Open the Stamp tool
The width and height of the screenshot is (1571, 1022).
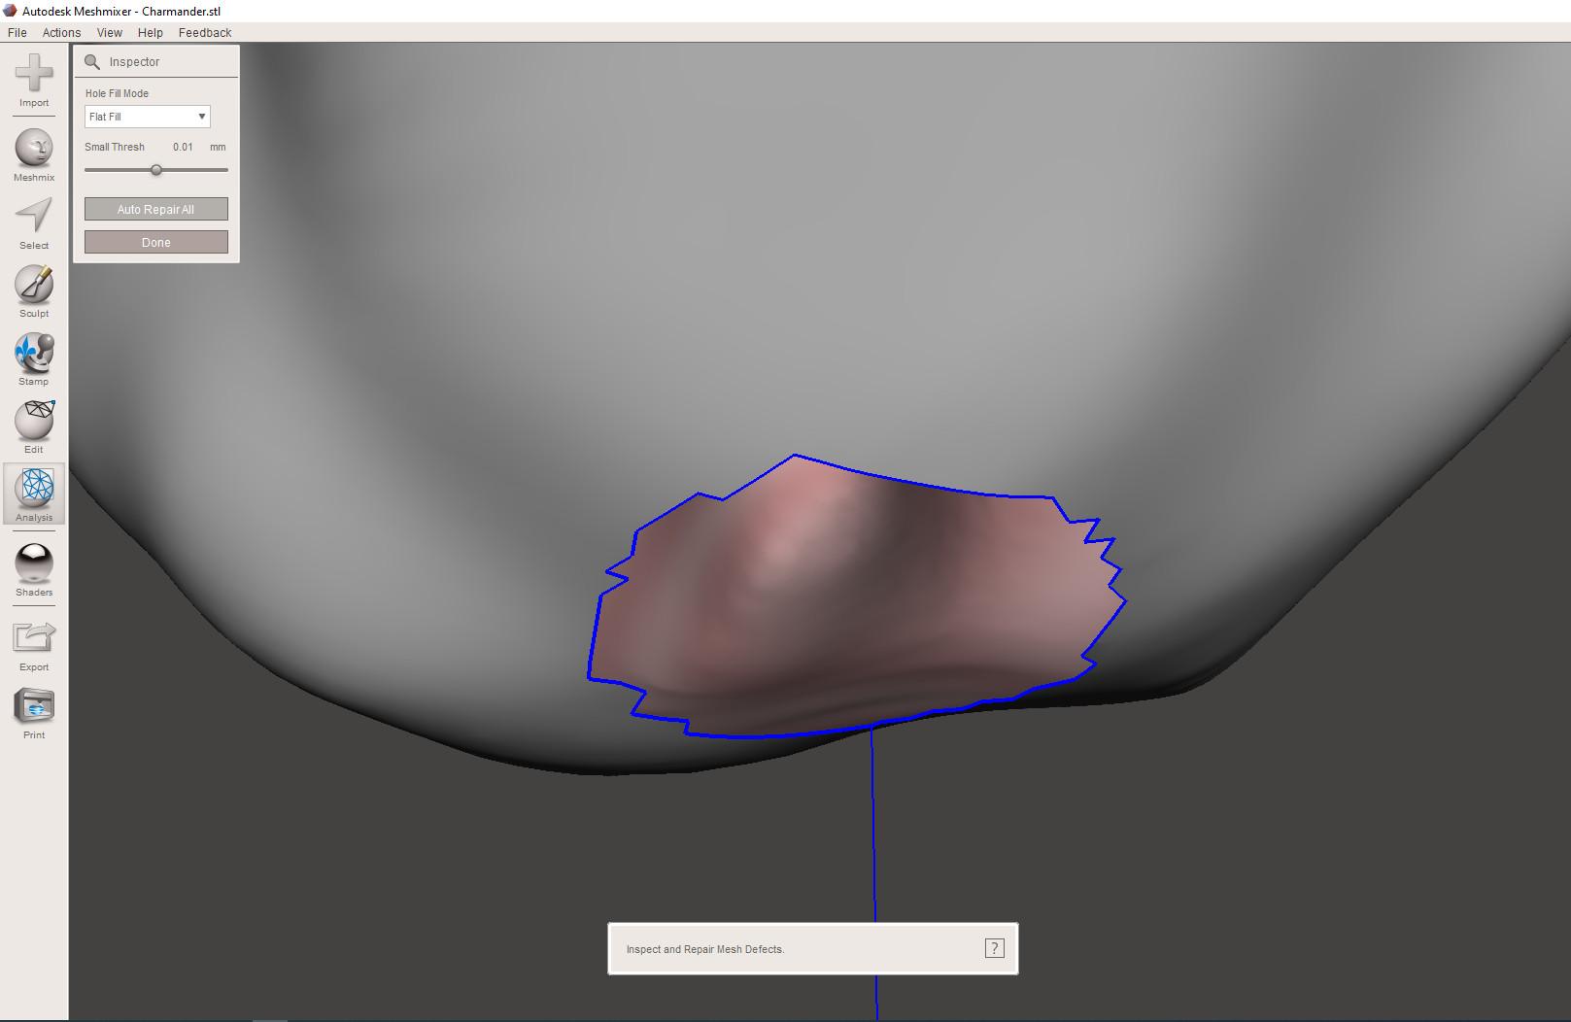pyautogui.click(x=34, y=358)
